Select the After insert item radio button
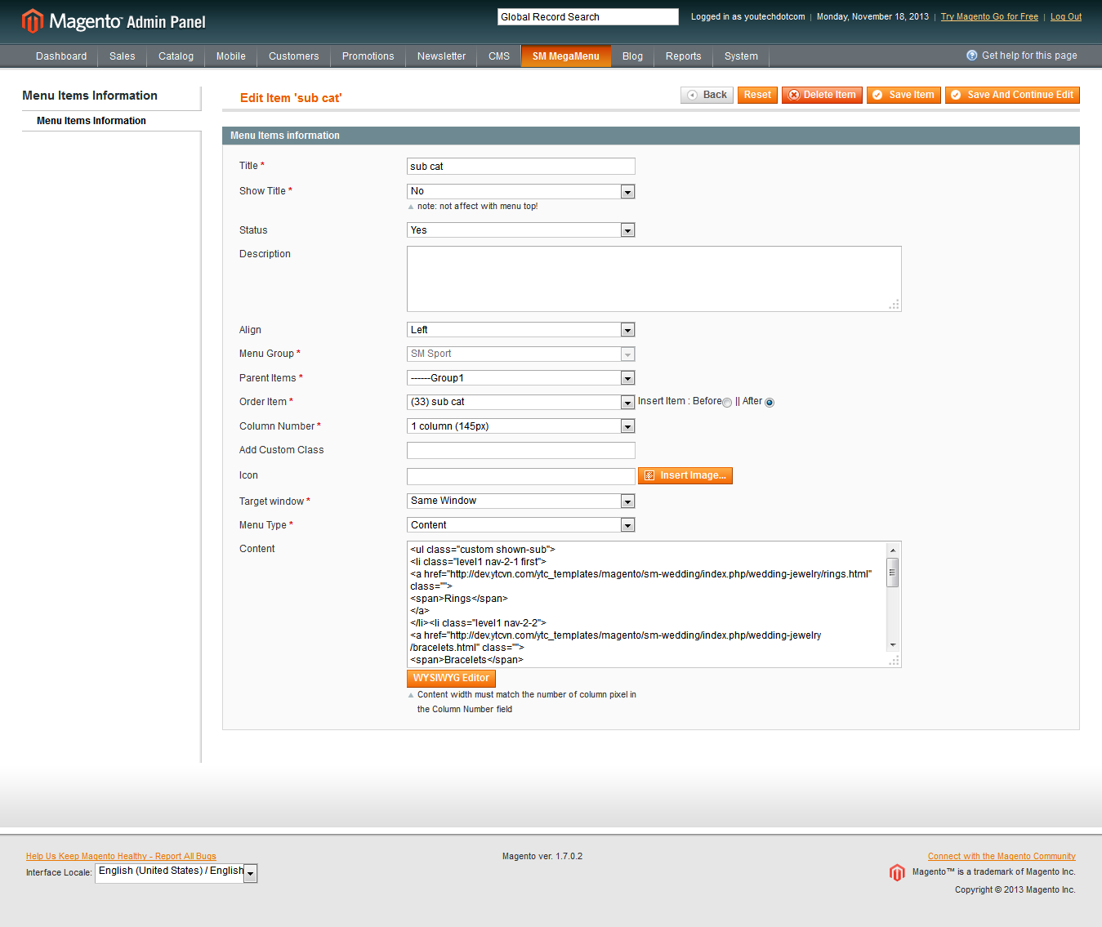The image size is (1102, 927). (770, 403)
